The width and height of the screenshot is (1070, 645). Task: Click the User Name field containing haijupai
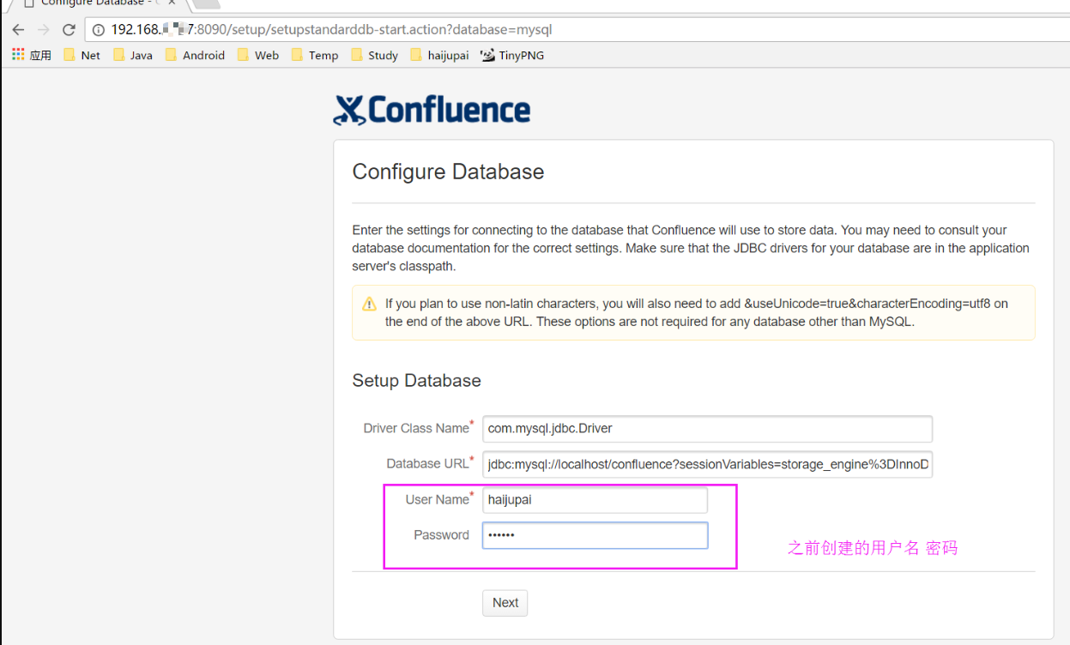click(595, 500)
